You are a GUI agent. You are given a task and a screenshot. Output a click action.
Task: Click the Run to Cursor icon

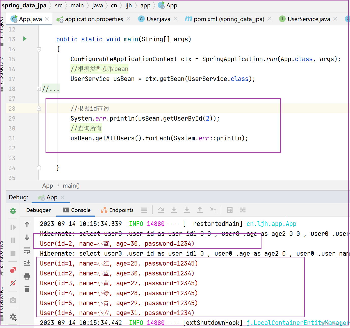tap(213, 210)
